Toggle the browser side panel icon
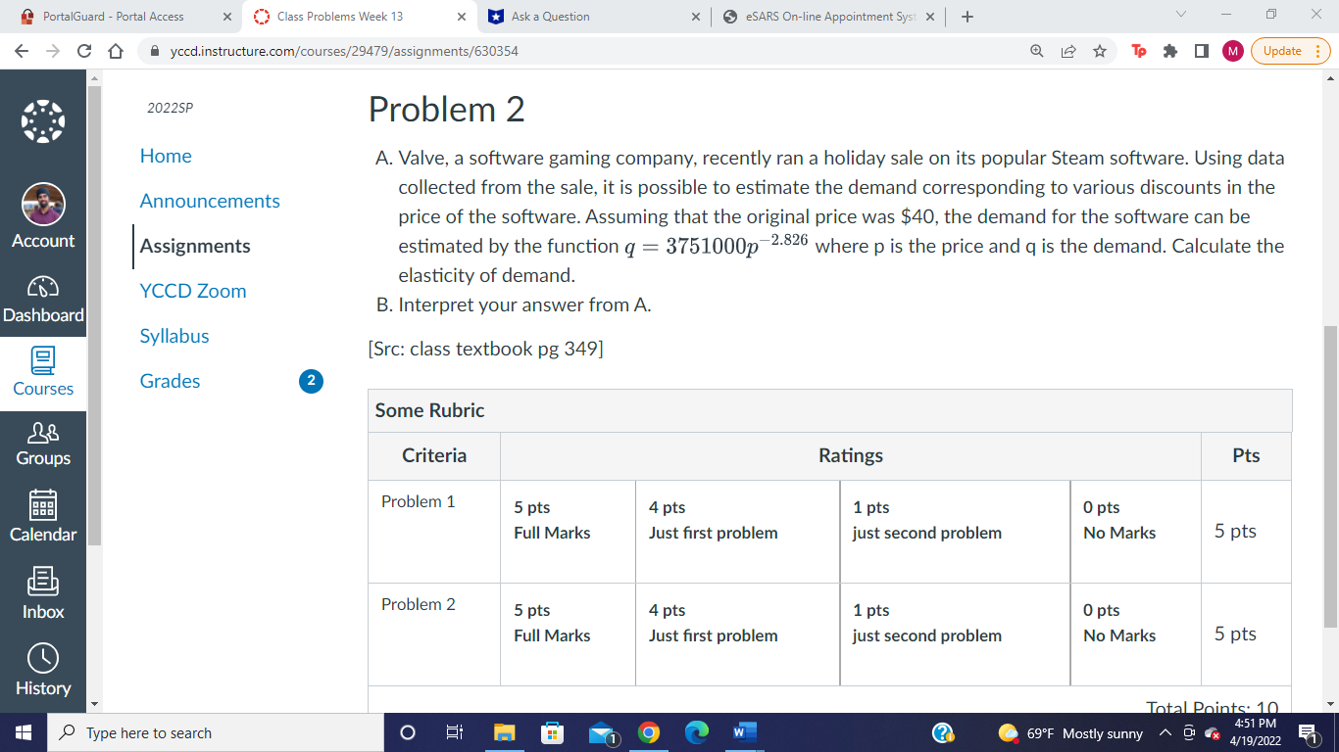1339x752 pixels. pyautogui.click(x=1201, y=52)
